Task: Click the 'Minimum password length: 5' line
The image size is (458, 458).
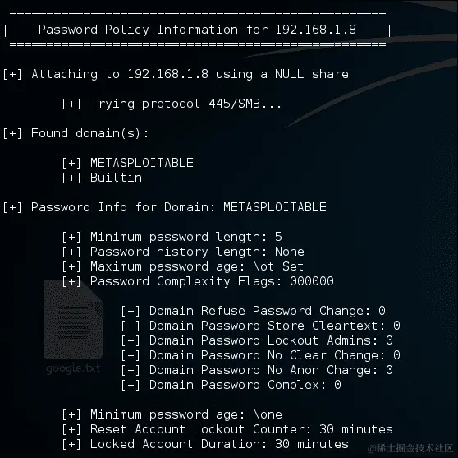Action: click(172, 237)
